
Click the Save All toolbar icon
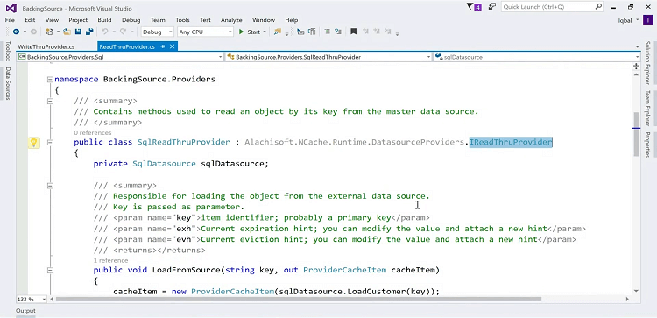coord(88,32)
